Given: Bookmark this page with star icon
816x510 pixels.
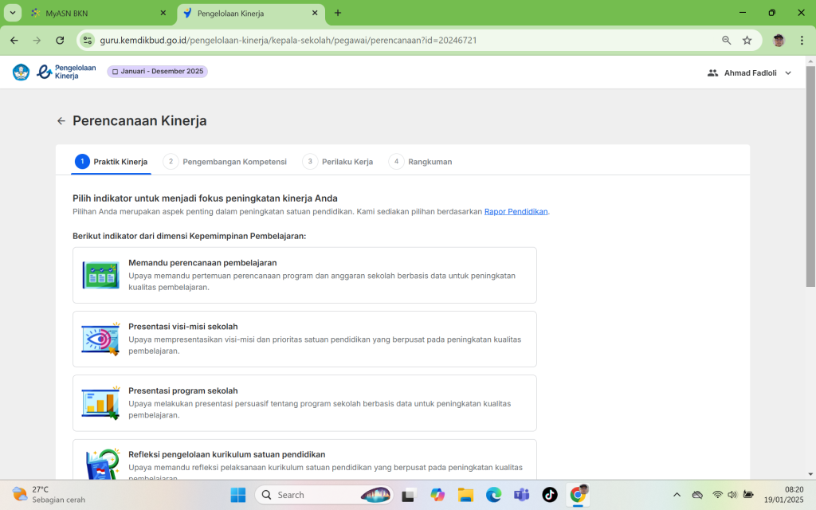Looking at the screenshot, I should [747, 40].
